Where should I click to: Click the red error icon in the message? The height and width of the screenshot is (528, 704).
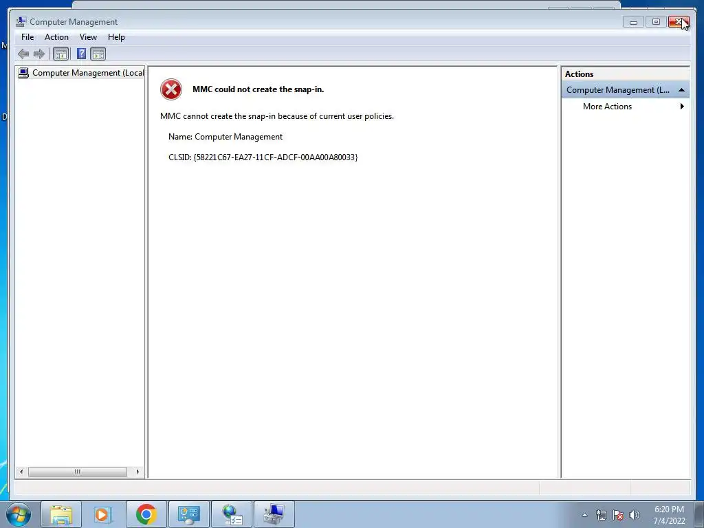tap(171, 89)
